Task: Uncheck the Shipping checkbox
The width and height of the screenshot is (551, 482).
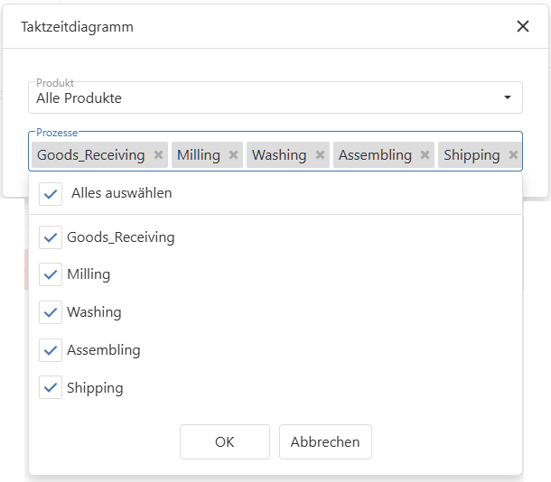Action: click(x=51, y=387)
